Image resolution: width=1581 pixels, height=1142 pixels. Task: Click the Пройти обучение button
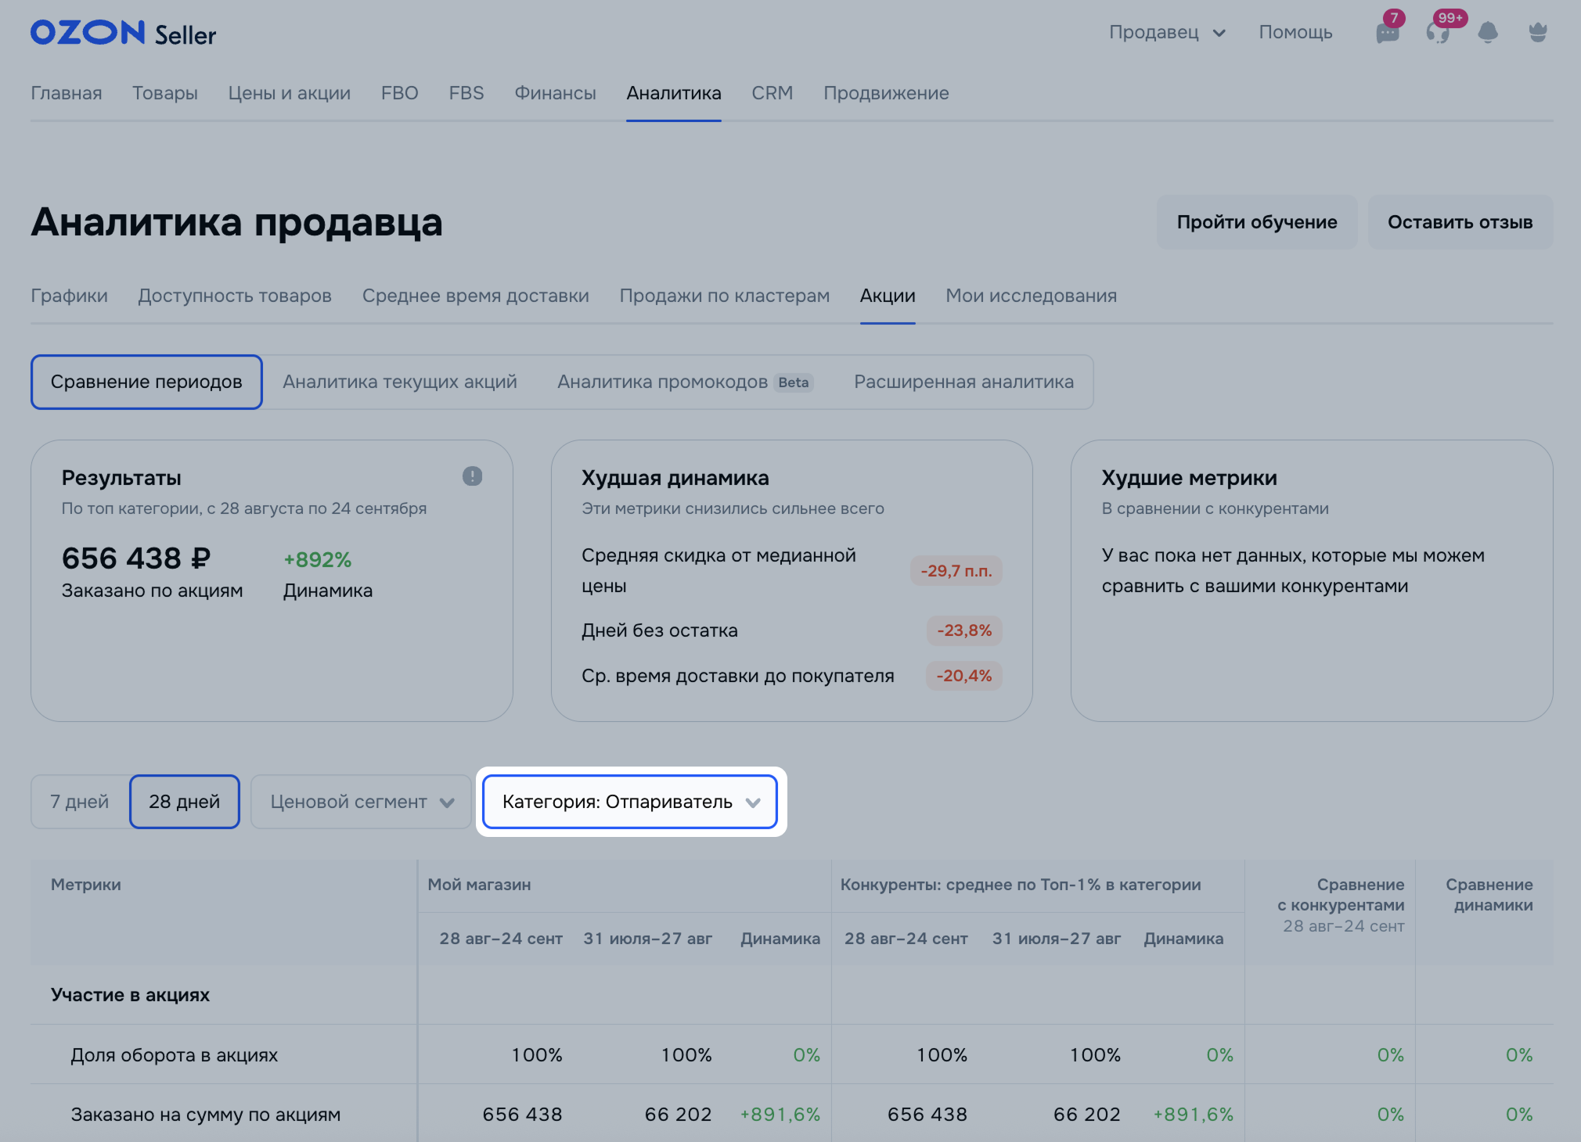(x=1256, y=222)
